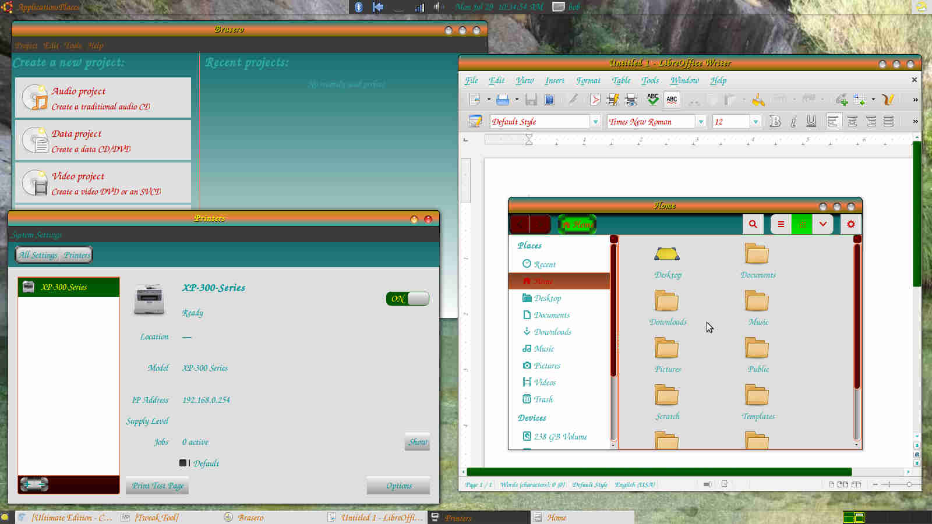Click Show jobs button in Printers
The height and width of the screenshot is (524, 932).
[417, 442]
